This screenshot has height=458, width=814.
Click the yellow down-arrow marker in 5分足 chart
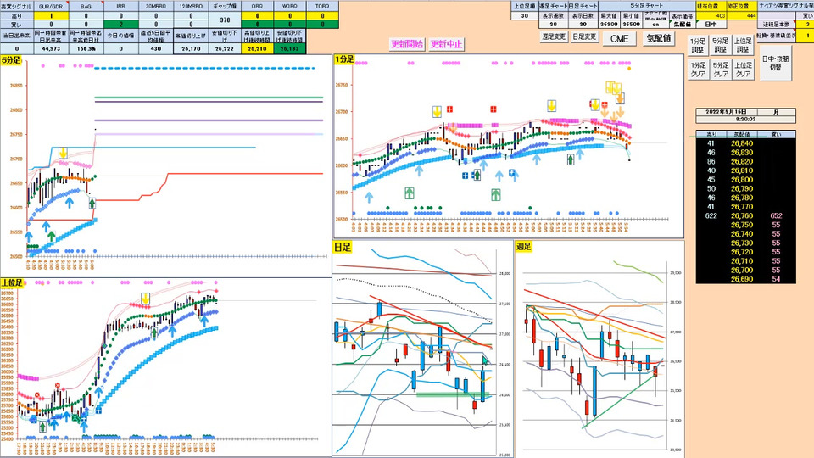(63, 153)
